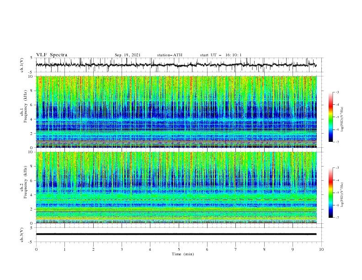The height and width of the screenshot is (280, 362).
Task: Click the ch.1 PSD color scale bar
Action: (x=330, y=117)
